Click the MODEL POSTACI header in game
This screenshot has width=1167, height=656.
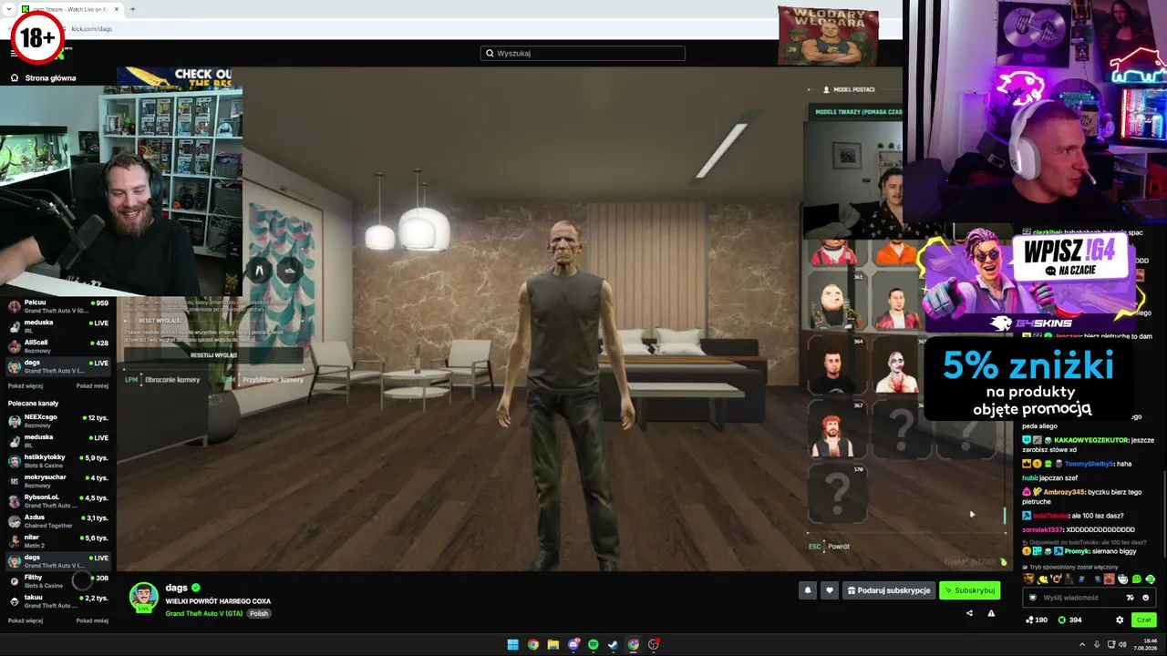855,89
